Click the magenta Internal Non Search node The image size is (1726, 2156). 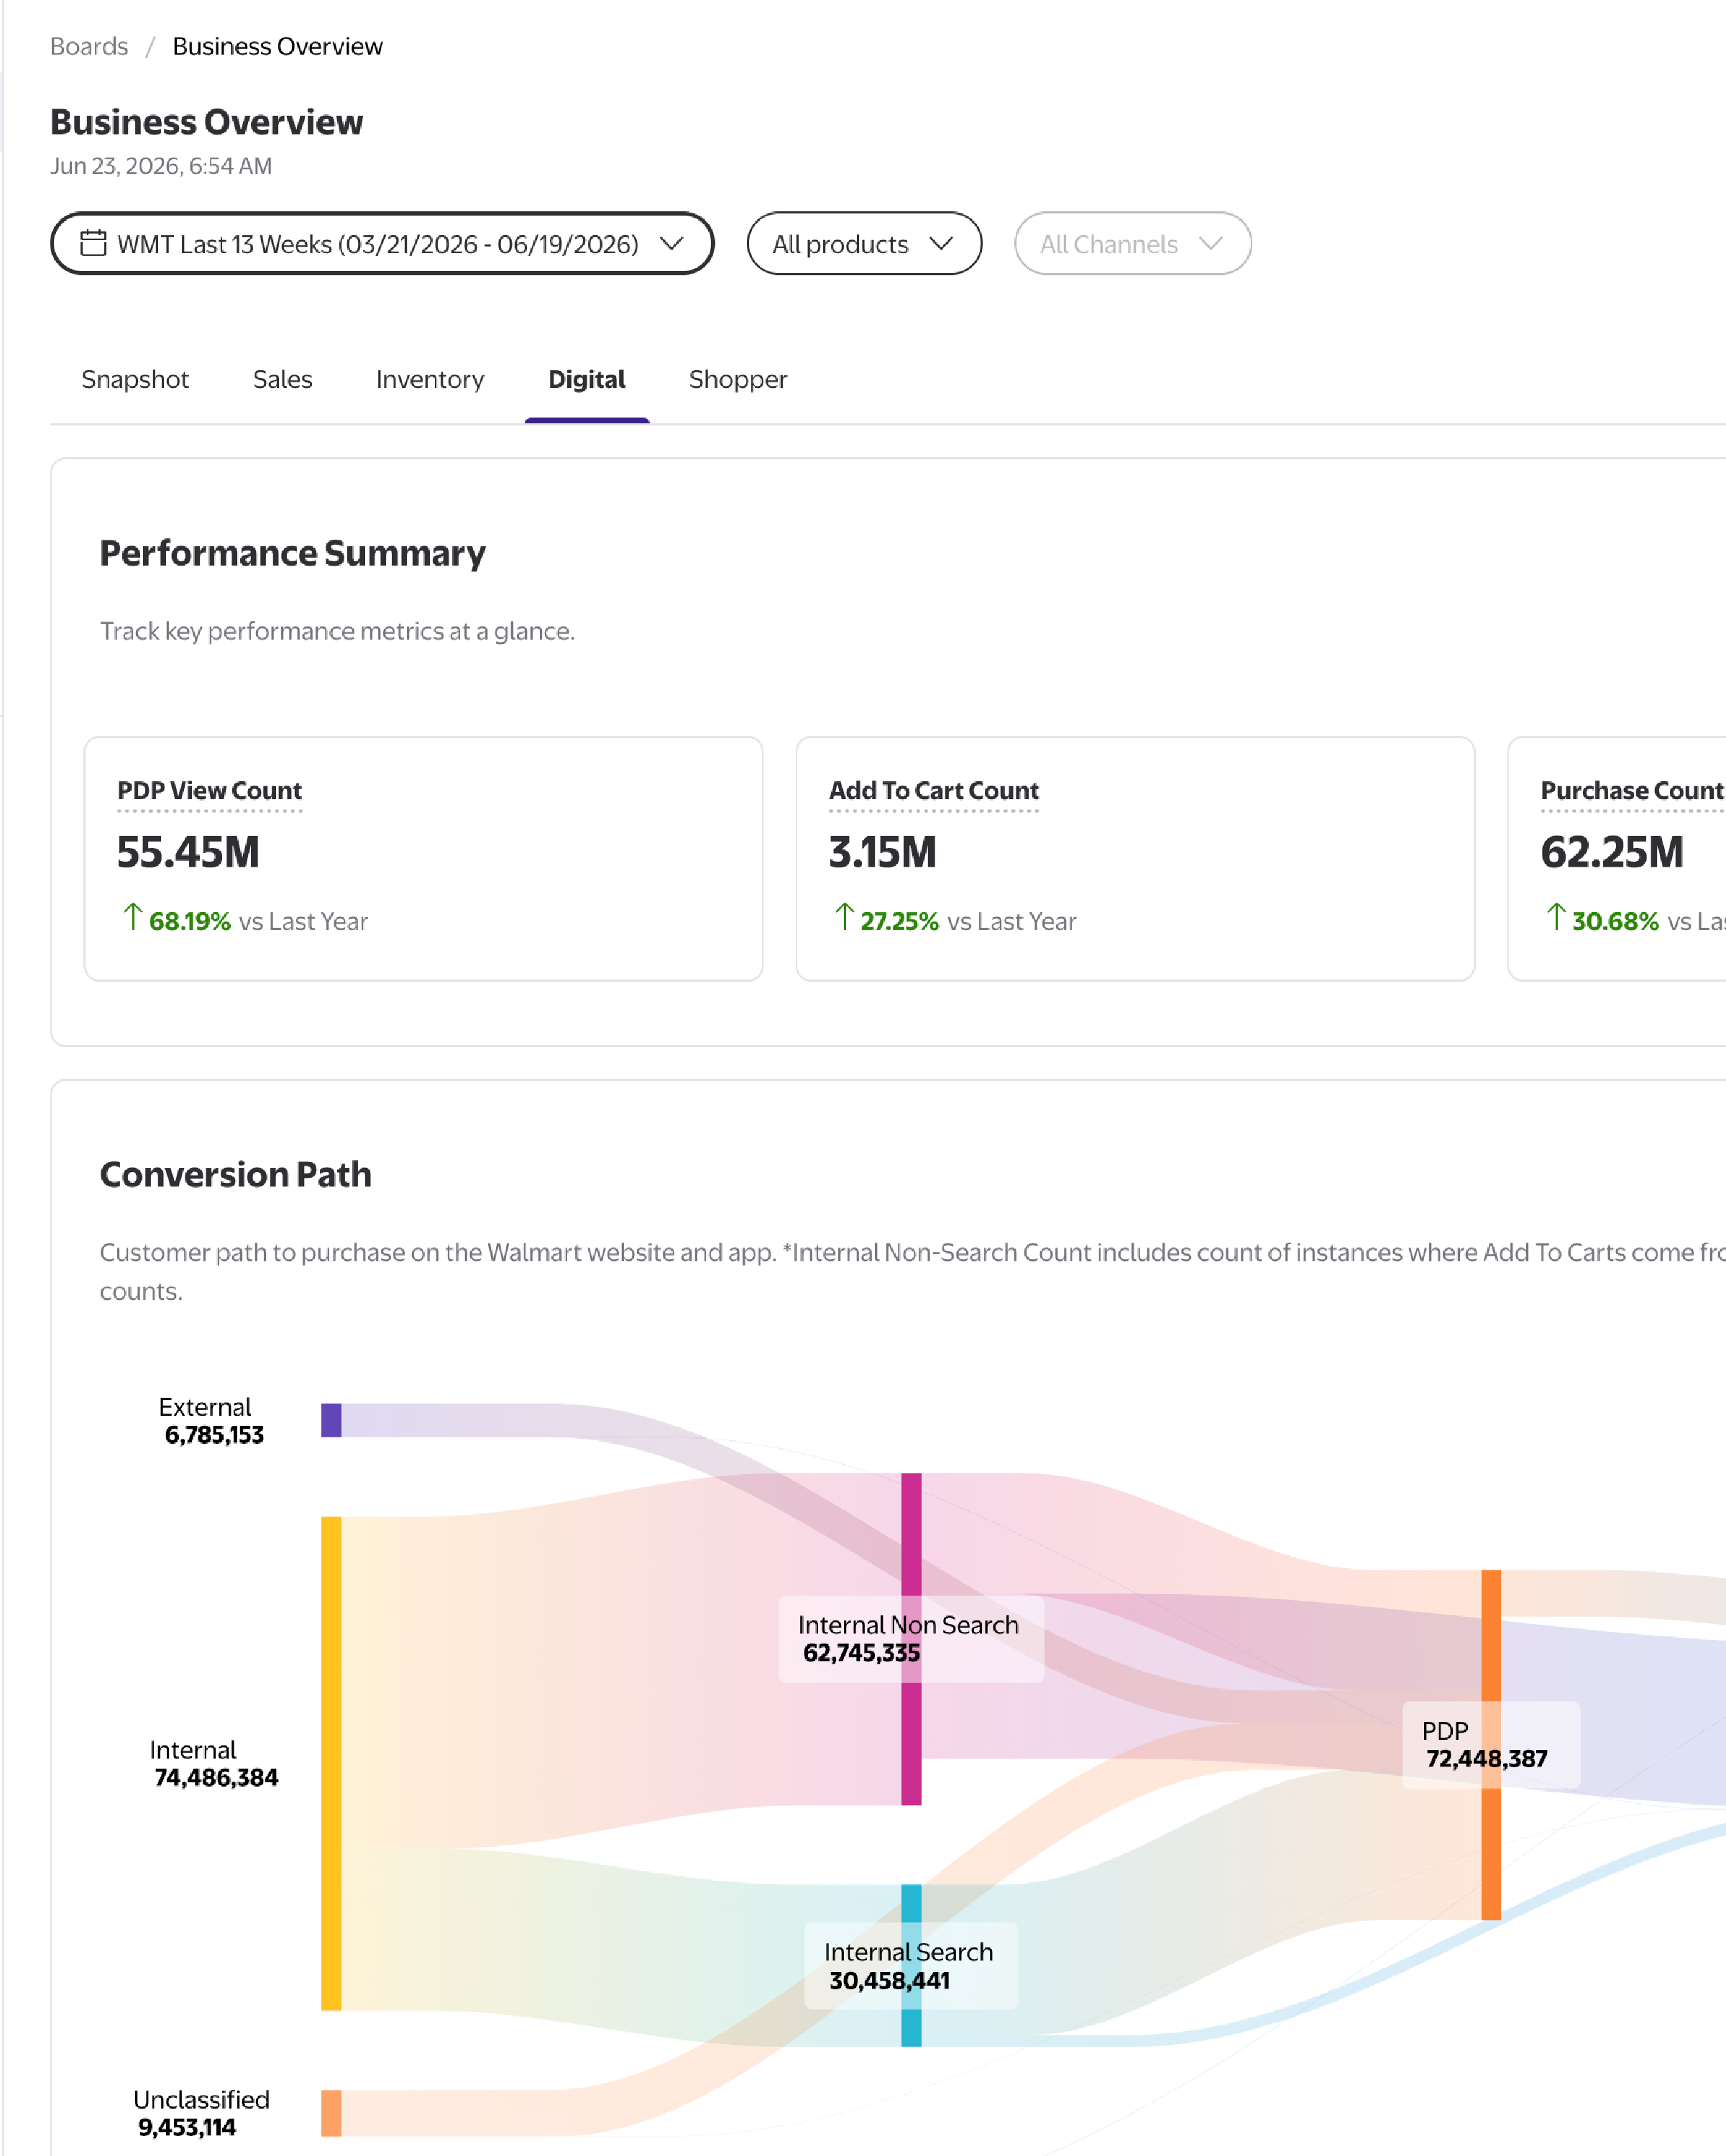click(911, 1639)
